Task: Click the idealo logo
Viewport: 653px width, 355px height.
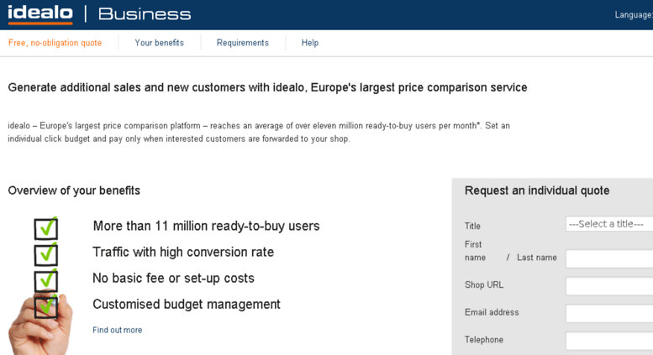Action: point(40,14)
